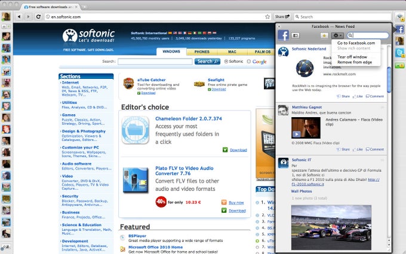Click the Share button next to address bar

point(282,17)
